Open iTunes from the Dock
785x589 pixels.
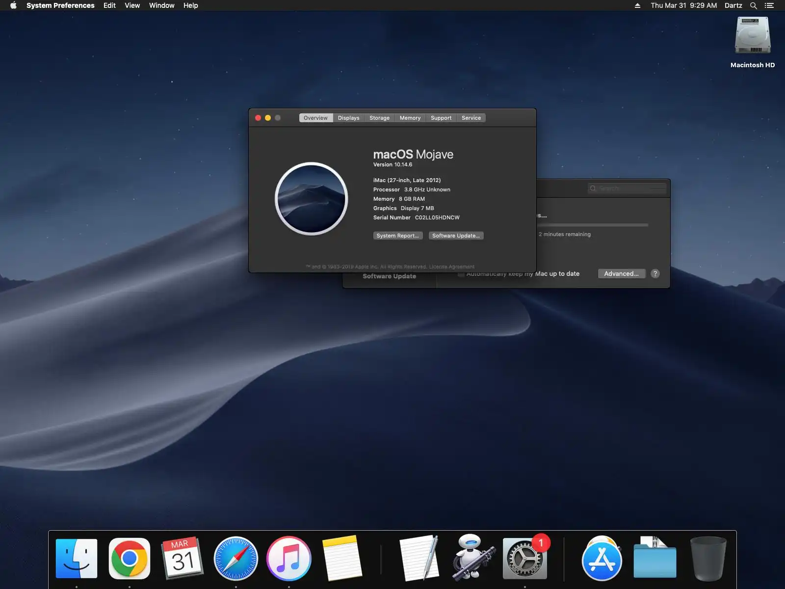[289, 559]
